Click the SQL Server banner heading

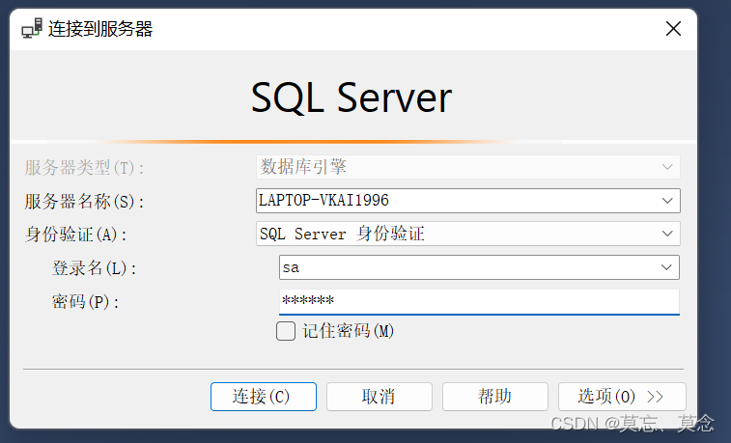pos(351,97)
